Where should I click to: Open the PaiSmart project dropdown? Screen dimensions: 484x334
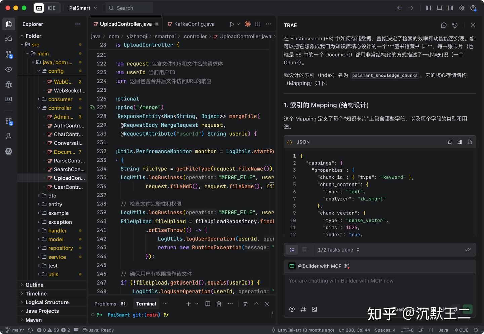(83, 8)
